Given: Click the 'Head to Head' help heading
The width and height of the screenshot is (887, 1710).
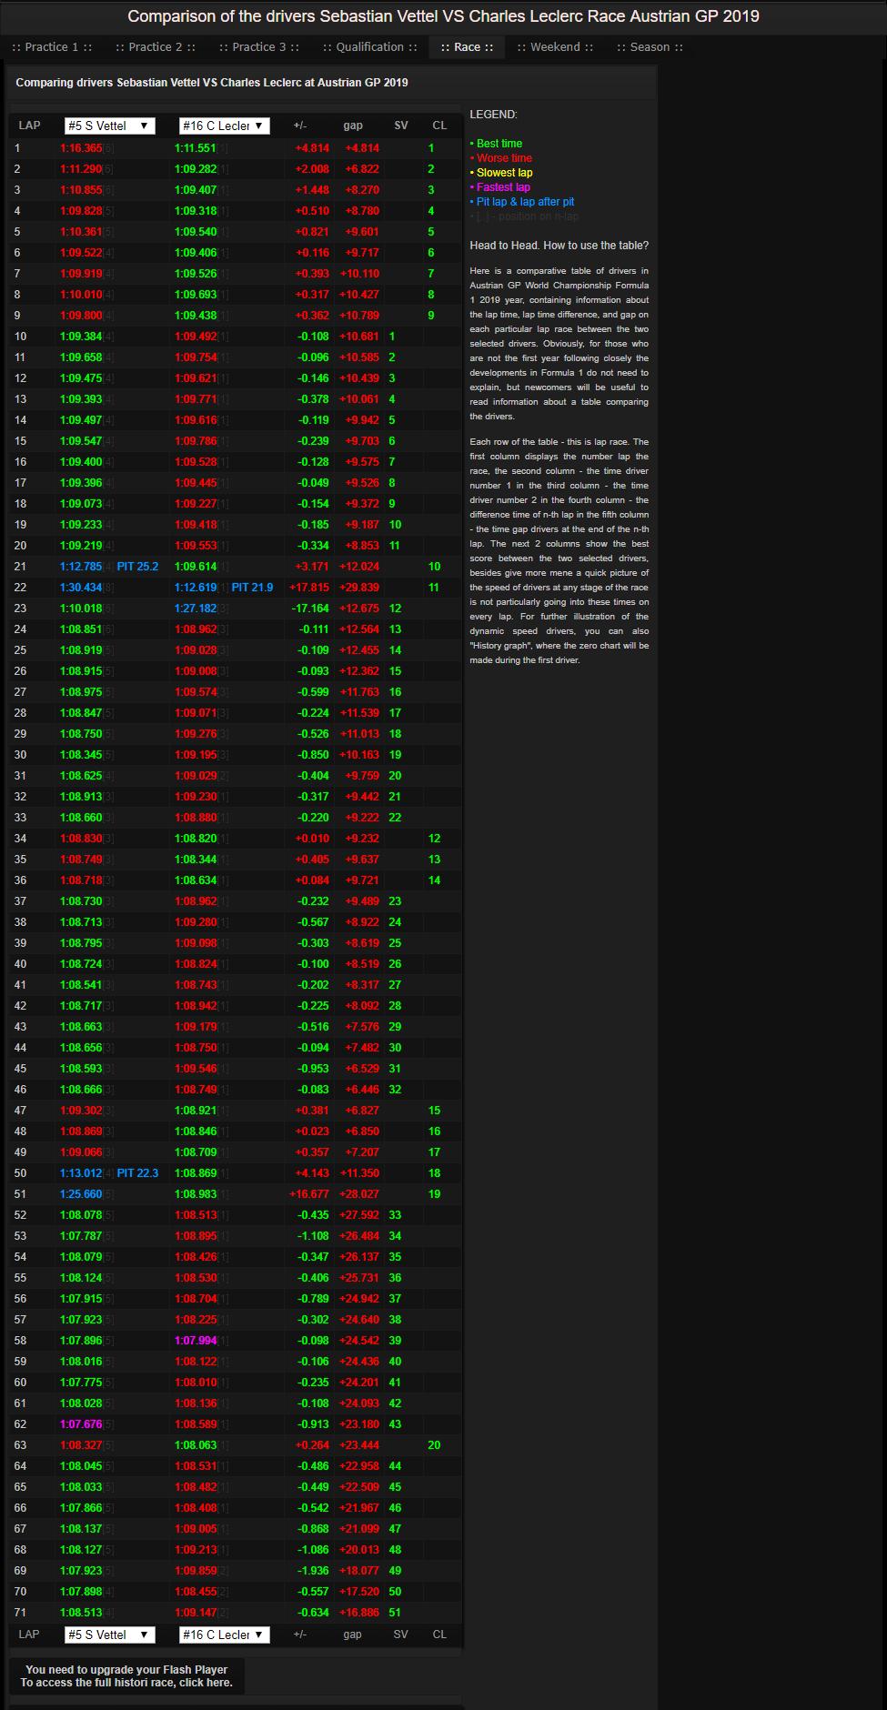Looking at the screenshot, I should point(559,246).
